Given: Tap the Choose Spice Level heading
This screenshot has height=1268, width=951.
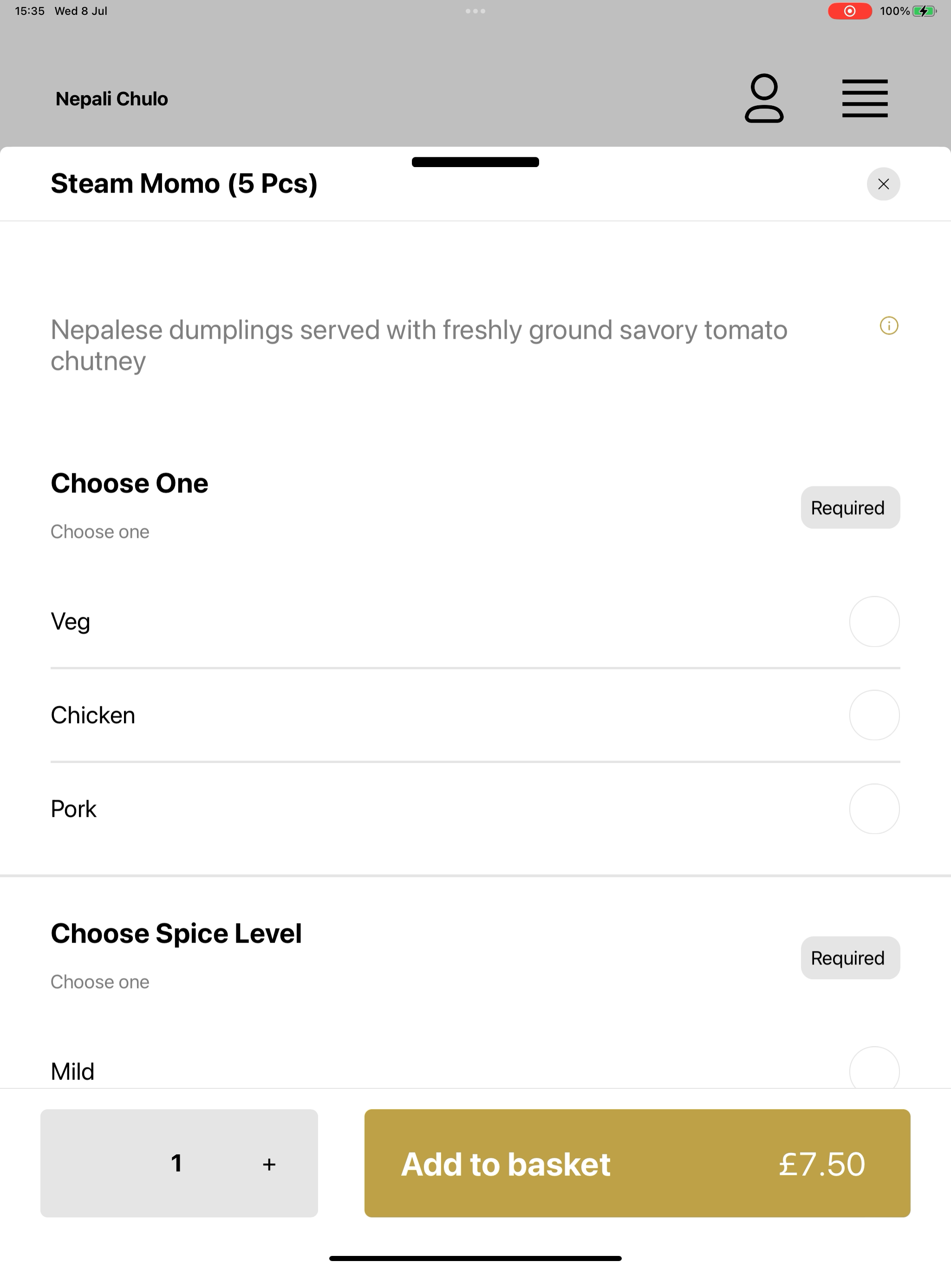Looking at the screenshot, I should pyautogui.click(x=176, y=934).
